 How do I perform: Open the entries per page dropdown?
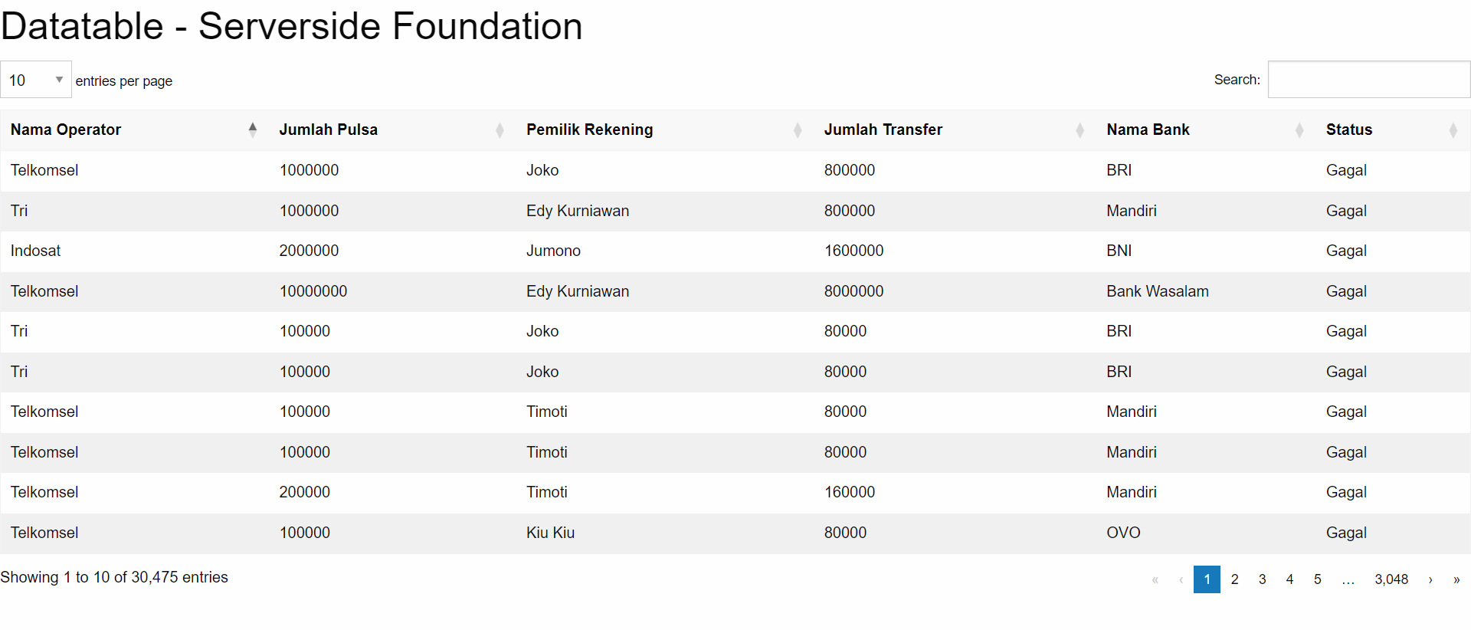pos(36,80)
